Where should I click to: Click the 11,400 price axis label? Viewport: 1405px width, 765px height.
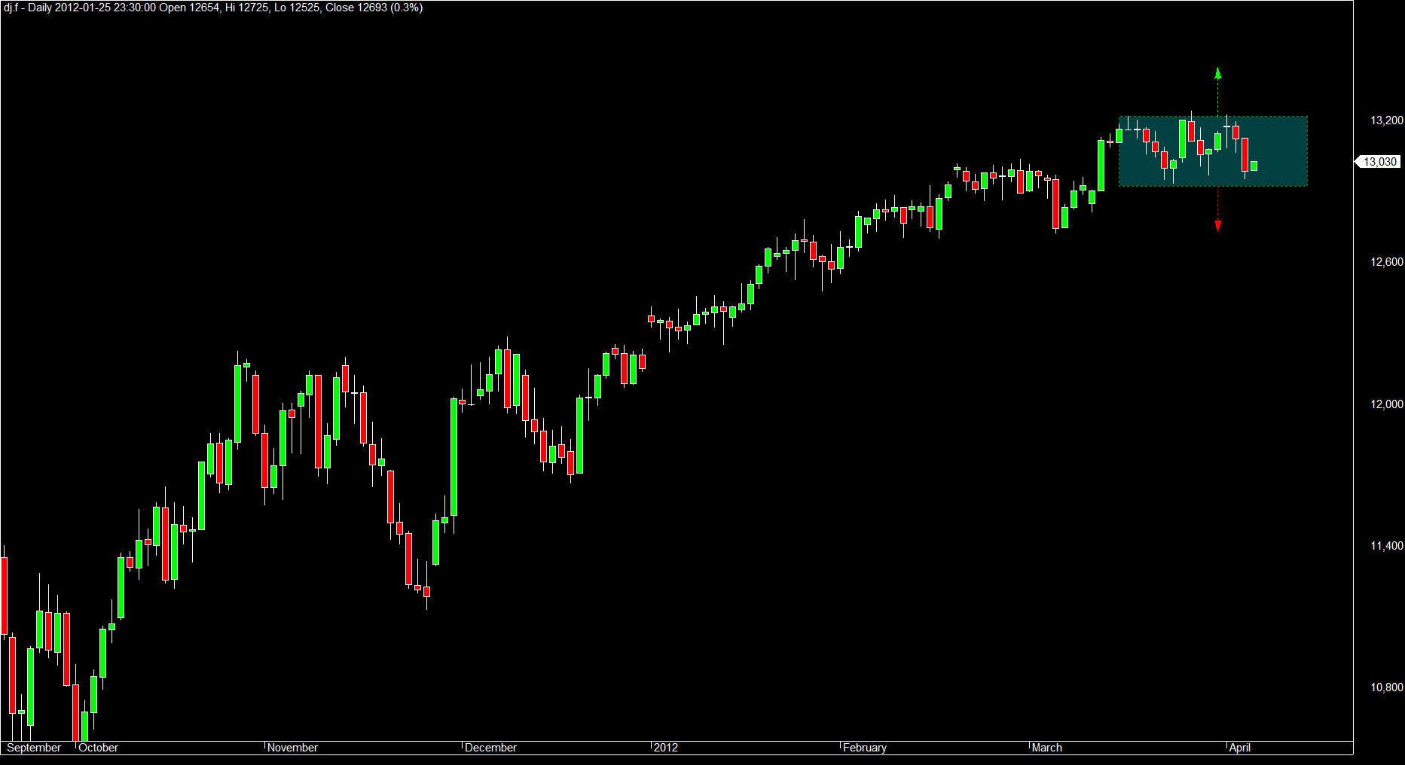[x=1387, y=546]
